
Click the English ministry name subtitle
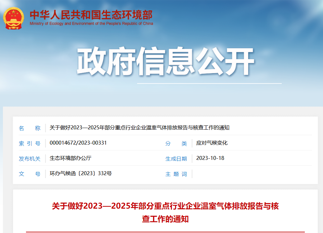[91, 23]
